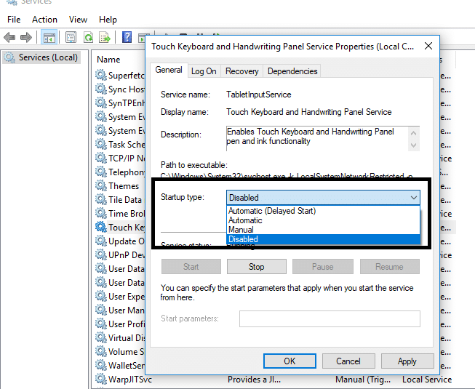Open the Action menu
Screen dimensions: 475x389
pos(44,20)
